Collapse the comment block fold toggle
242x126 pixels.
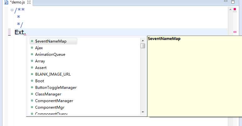(x=12, y=10)
